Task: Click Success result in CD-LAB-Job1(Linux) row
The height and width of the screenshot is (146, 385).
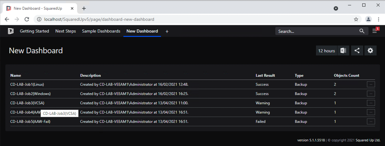Action: pyautogui.click(x=262, y=84)
